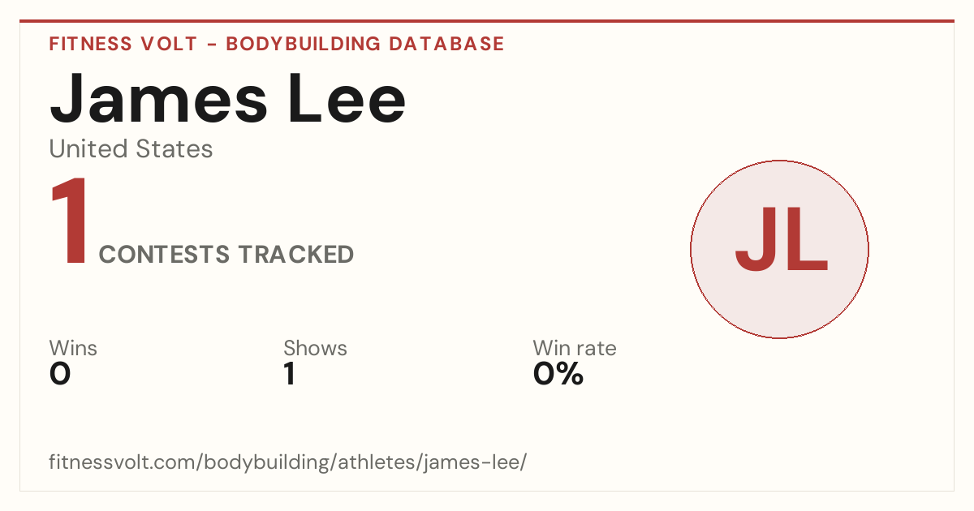Open the fitnessvolt.com athlete profile URL
The width and height of the screenshot is (974, 511).
(x=288, y=462)
